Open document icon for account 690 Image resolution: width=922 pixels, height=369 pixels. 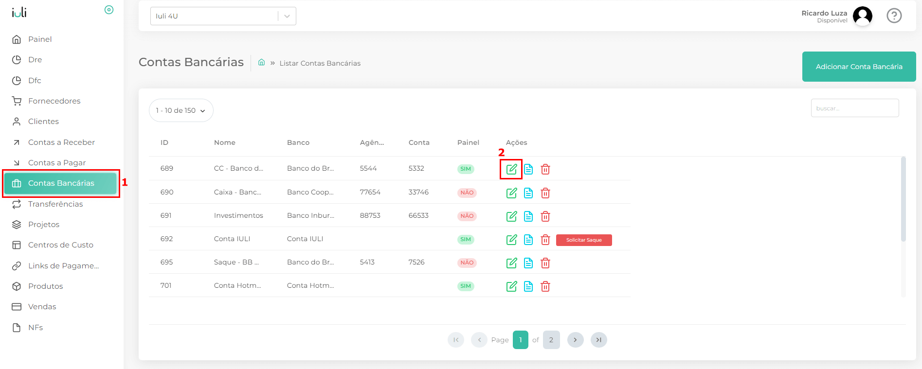(528, 193)
